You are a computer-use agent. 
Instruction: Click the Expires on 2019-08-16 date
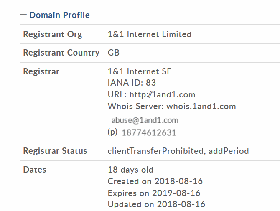pyautogui.click(x=154, y=193)
